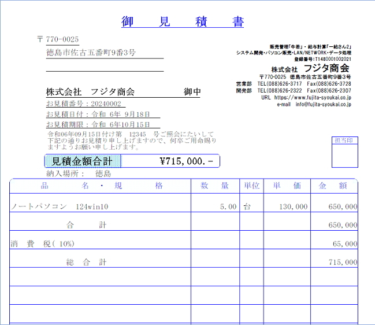Click the estimate deadline 令和 6年10月15日

click(x=121, y=124)
